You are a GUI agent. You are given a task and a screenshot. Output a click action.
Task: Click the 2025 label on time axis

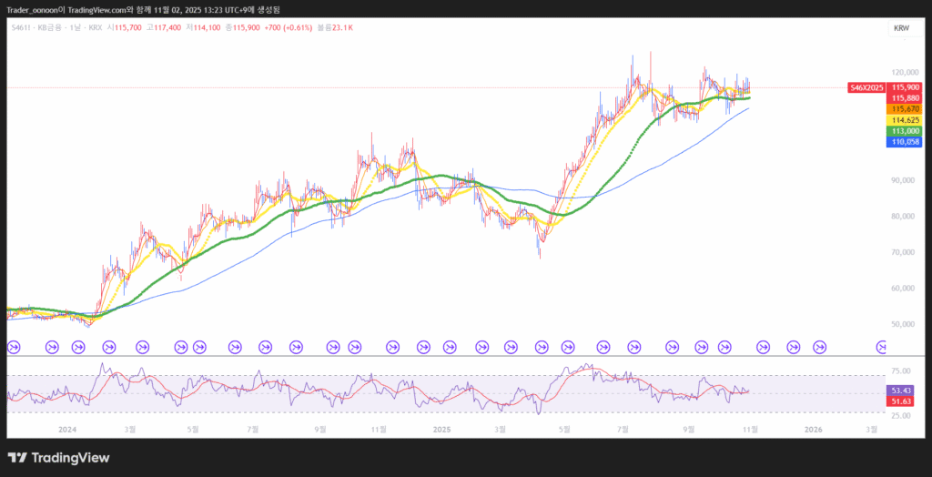pyautogui.click(x=442, y=428)
